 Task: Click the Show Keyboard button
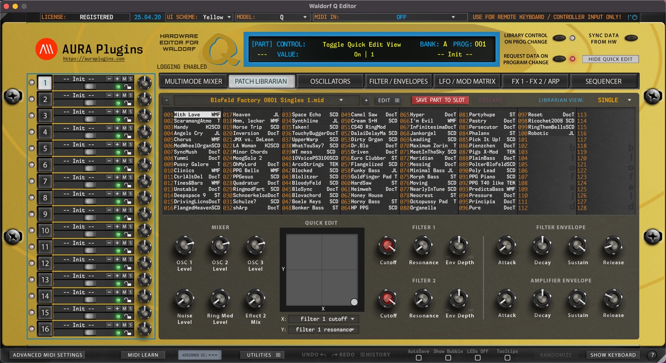[613, 355]
